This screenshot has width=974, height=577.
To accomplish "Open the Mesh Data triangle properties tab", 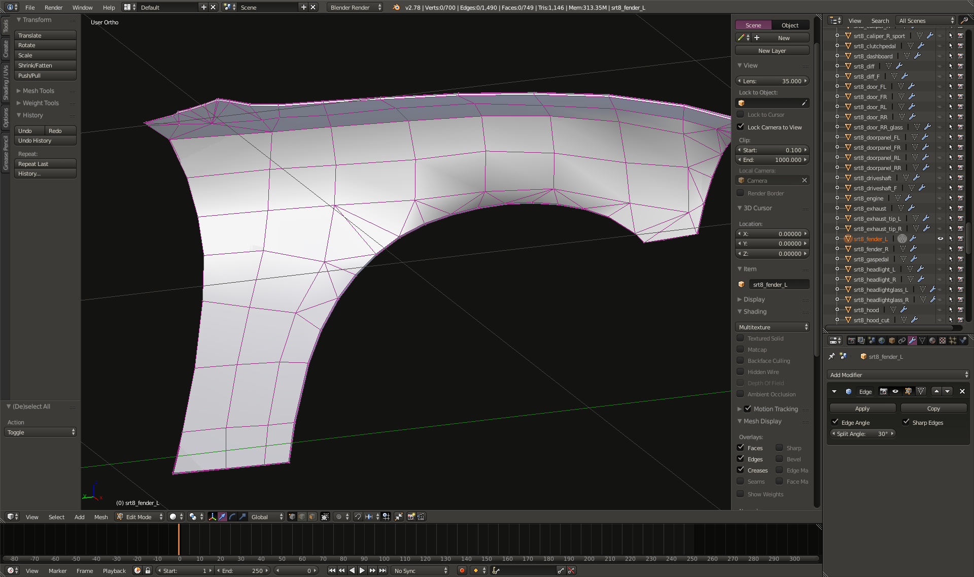I will [922, 341].
